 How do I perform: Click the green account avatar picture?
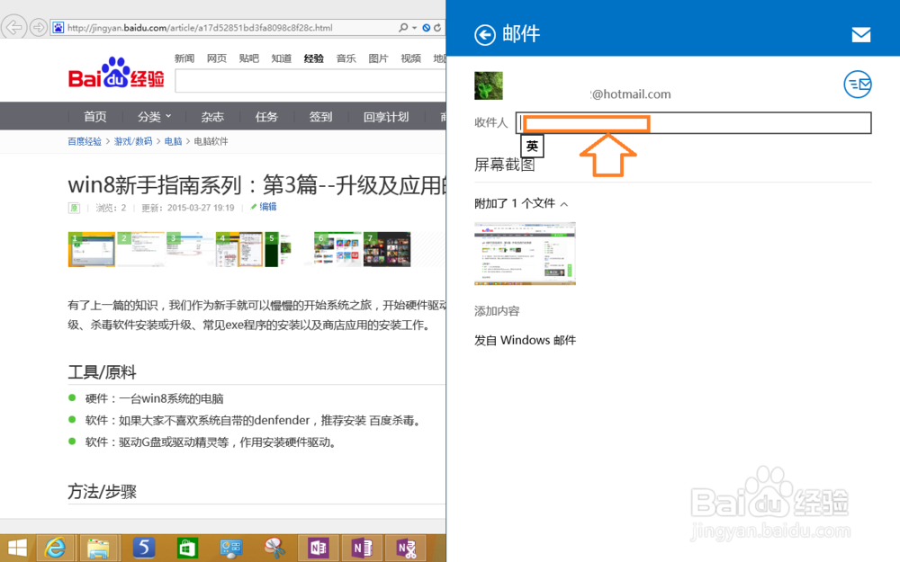pyautogui.click(x=489, y=85)
